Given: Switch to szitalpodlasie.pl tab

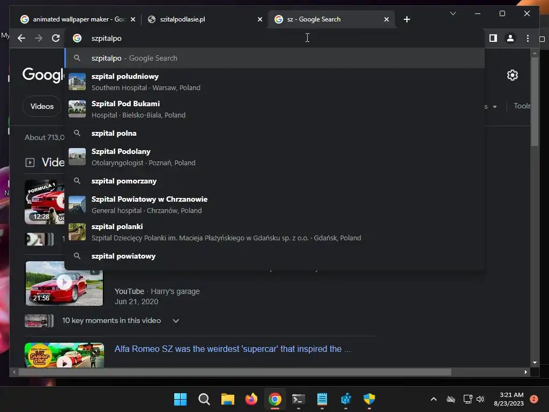Looking at the screenshot, I should coord(205,19).
